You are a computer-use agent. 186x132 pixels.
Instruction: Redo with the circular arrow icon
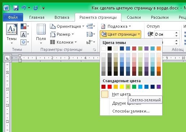coord(35,8)
